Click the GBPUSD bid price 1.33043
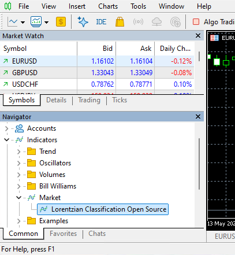235x255 pixels. (102, 73)
